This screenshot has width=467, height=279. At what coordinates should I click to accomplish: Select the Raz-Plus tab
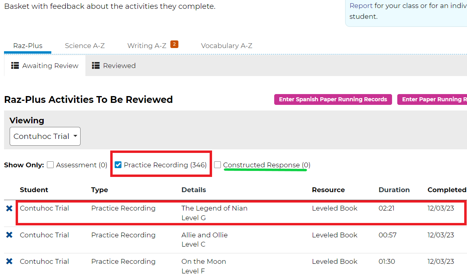click(x=28, y=46)
